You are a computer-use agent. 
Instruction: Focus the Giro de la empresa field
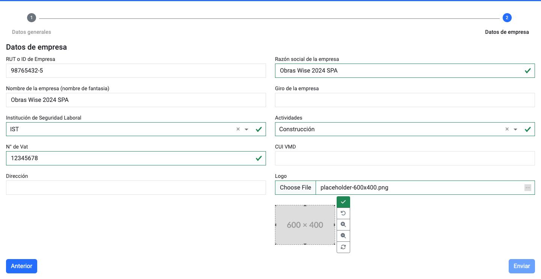click(405, 100)
